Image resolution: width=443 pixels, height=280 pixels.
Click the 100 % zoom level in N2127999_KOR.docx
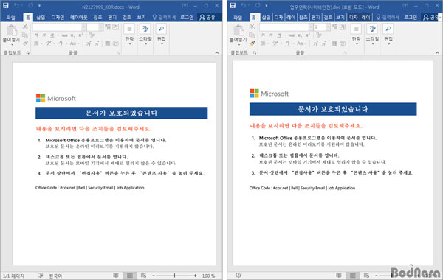(208, 276)
